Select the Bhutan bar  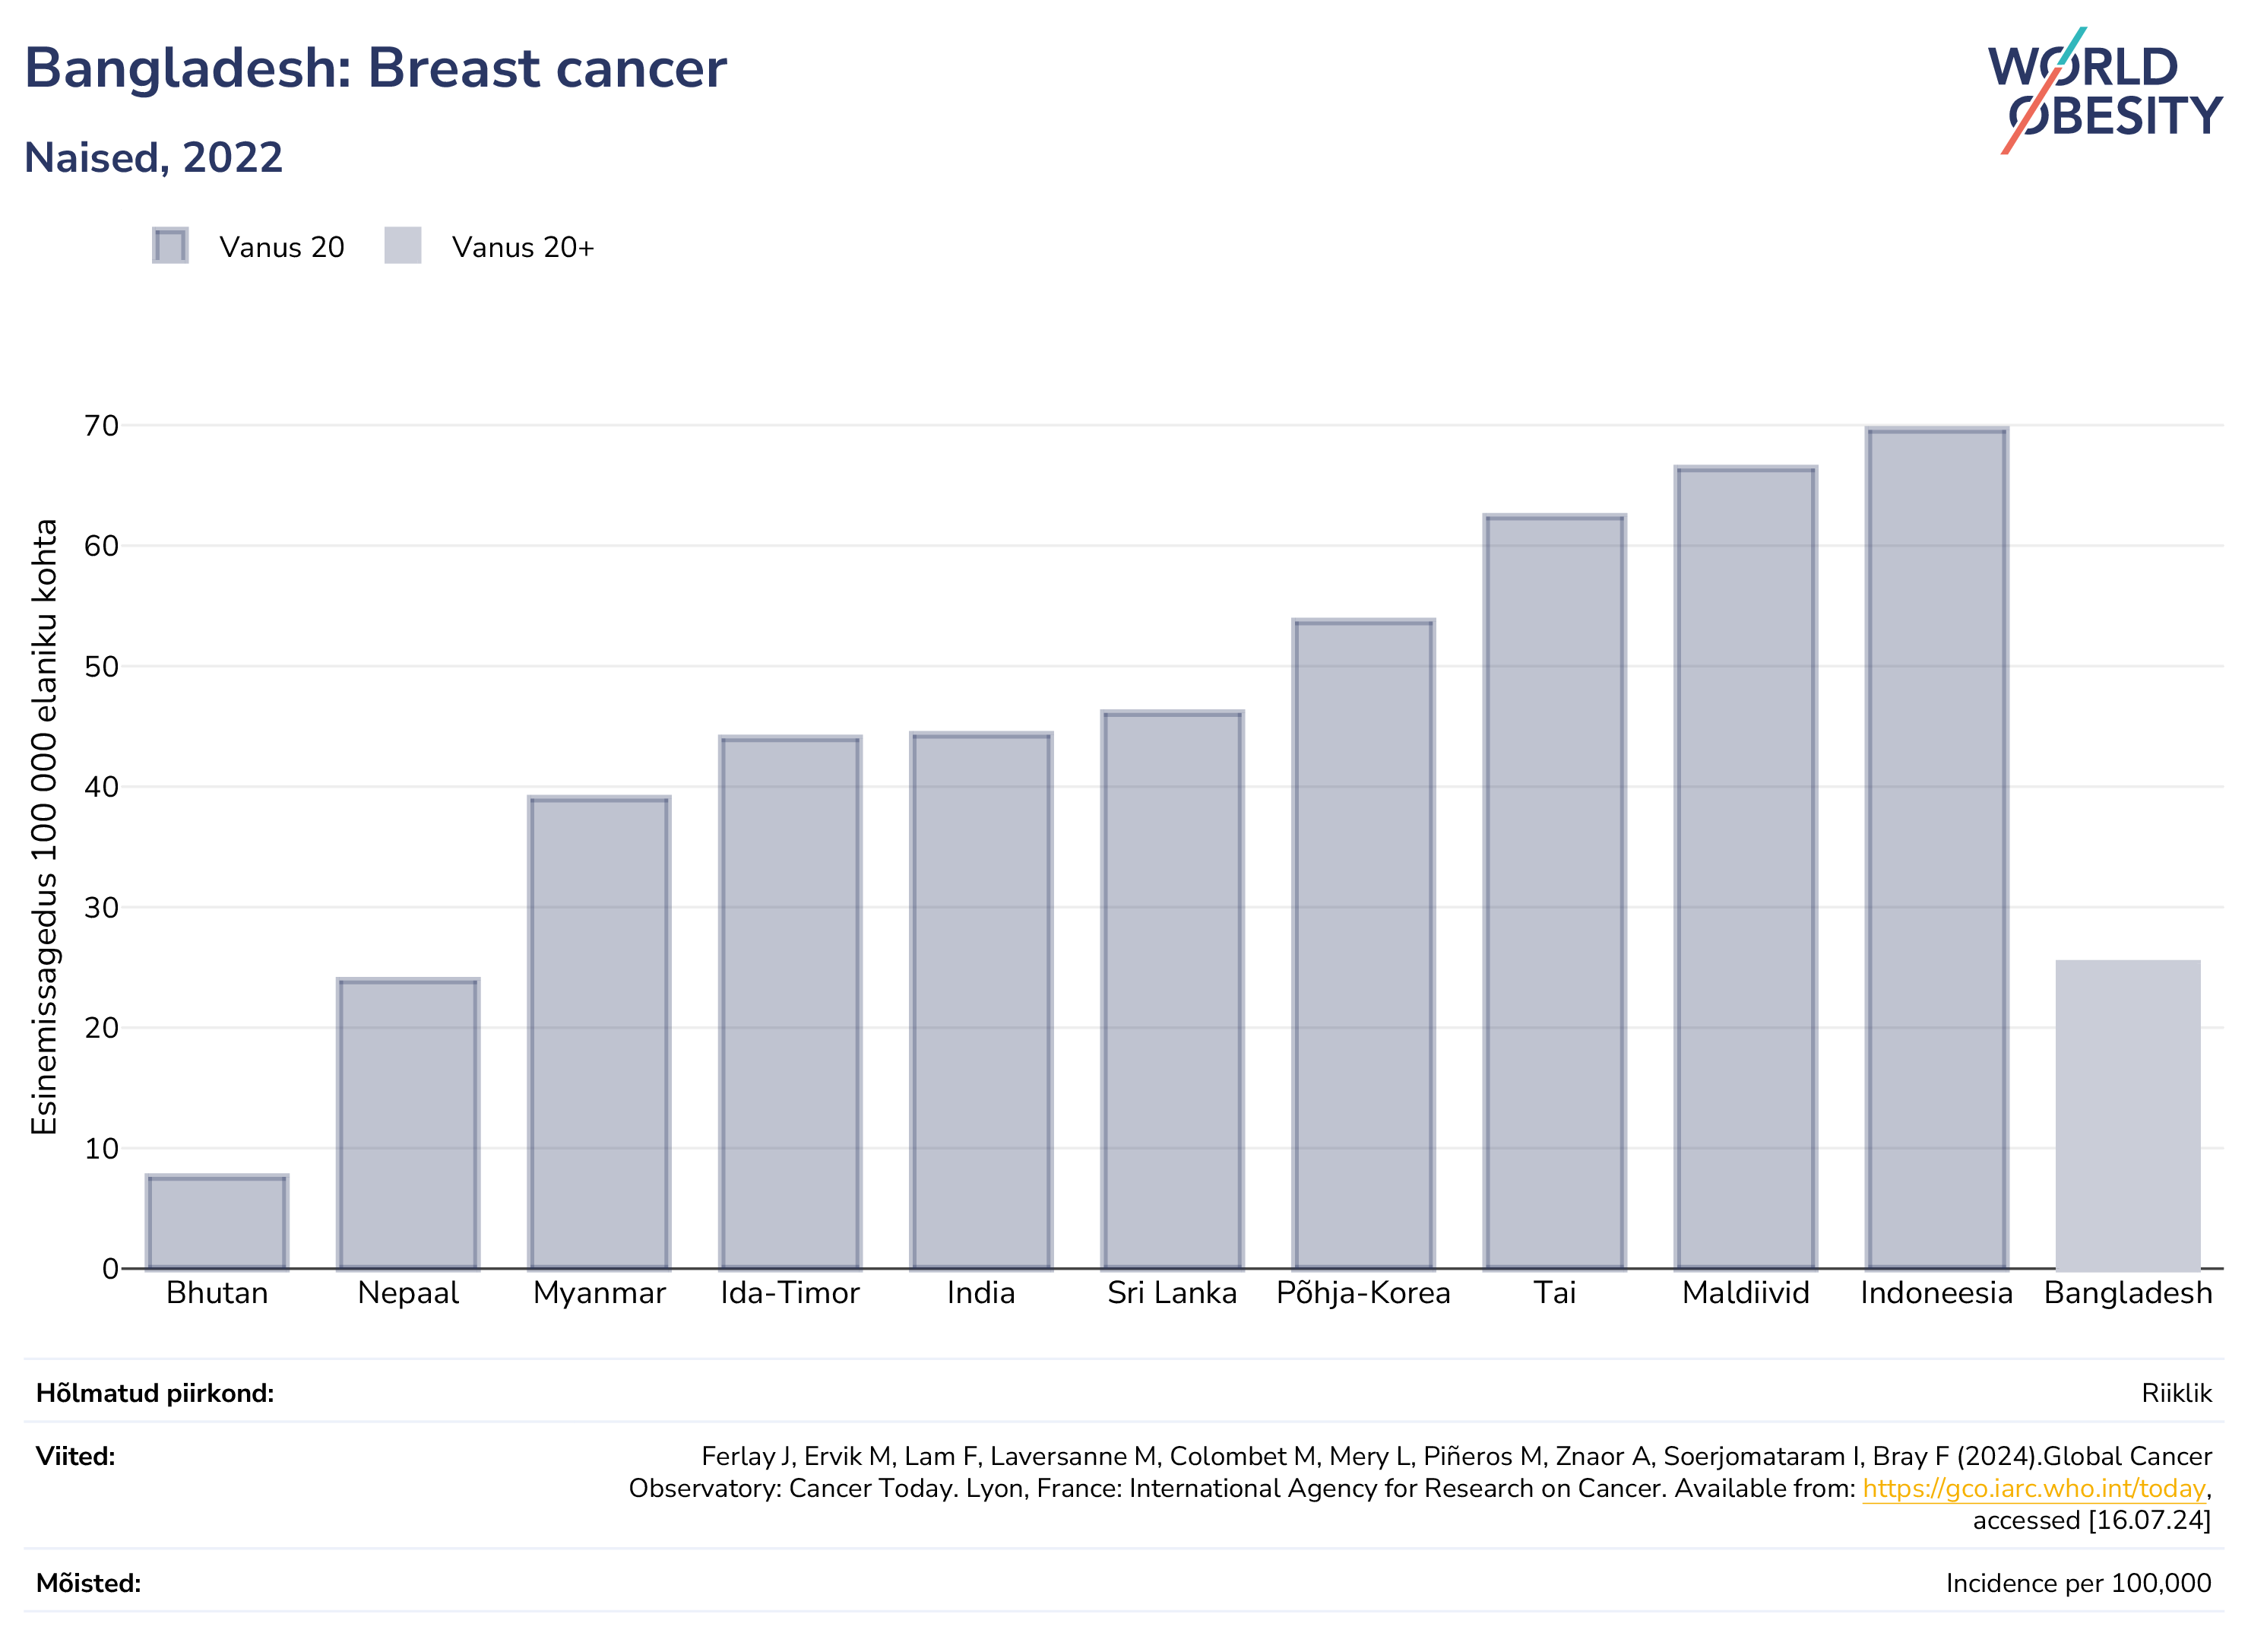[217, 1222]
